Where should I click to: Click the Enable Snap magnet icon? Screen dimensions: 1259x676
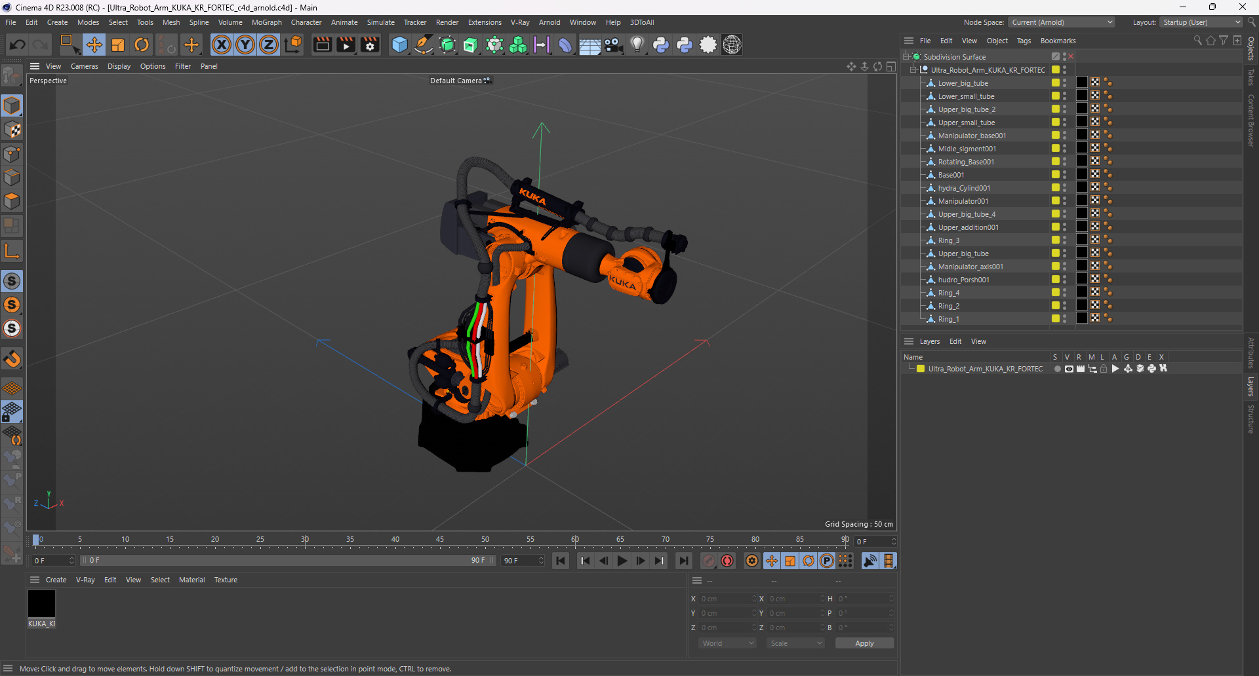pos(12,358)
